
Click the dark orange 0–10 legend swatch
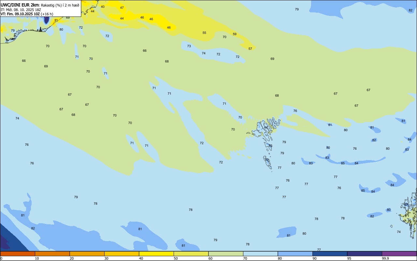[x=18, y=254]
